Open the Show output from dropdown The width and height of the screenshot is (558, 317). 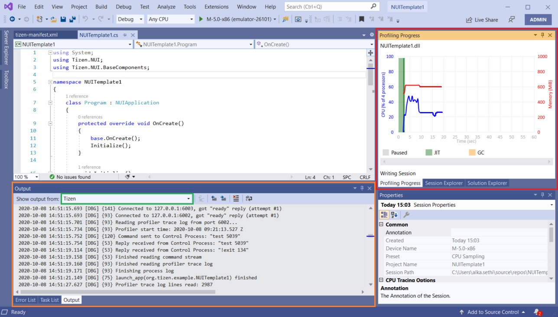tap(189, 198)
